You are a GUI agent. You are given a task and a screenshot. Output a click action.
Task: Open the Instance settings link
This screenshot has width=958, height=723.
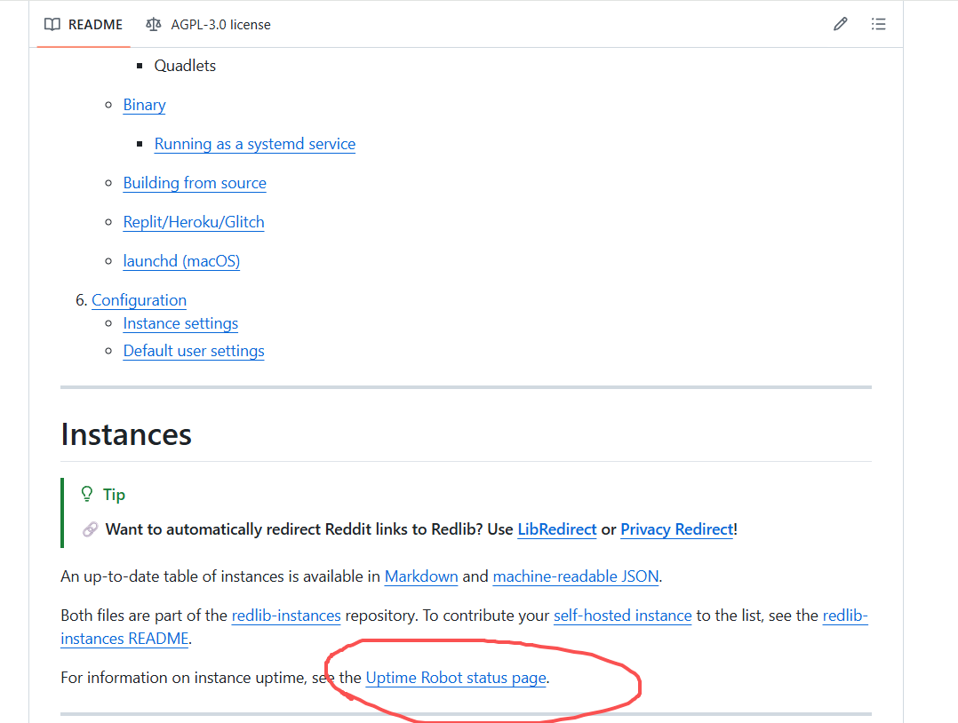point(180,323)
